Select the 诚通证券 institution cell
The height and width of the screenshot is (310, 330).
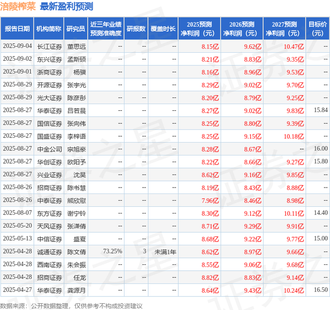point(49,252)
